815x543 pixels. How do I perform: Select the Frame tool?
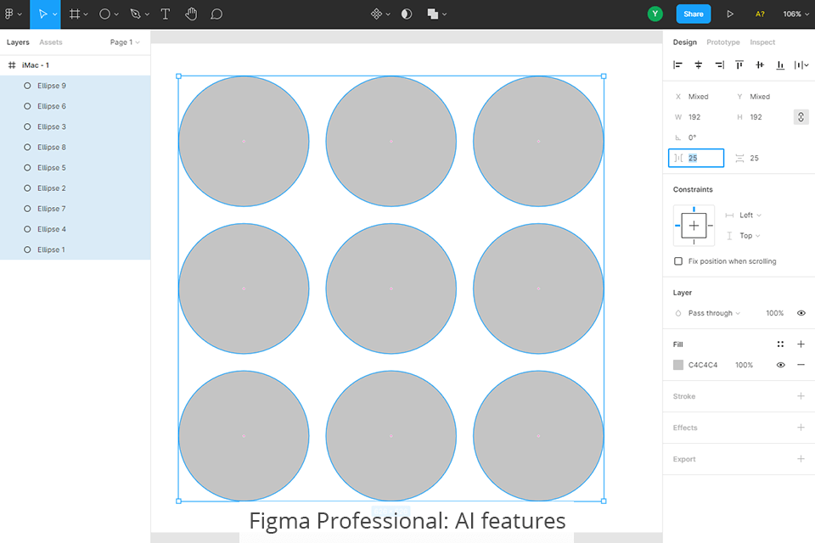click(75, 14)
